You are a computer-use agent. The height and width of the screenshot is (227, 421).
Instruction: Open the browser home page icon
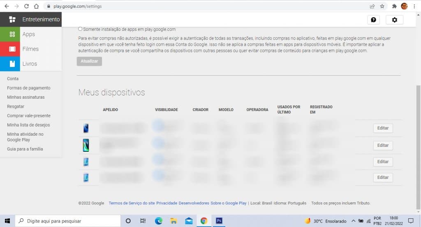[36, 6]
